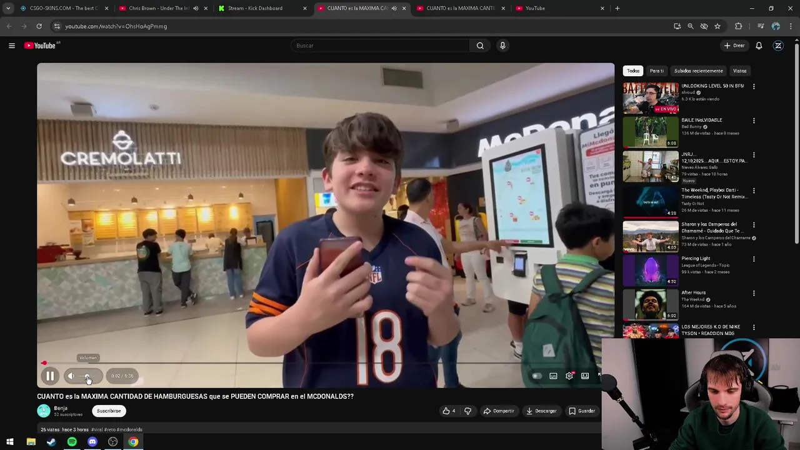The image size is (800, 450).
Task: Reload the page in the browser
Action: coord(39,26)
